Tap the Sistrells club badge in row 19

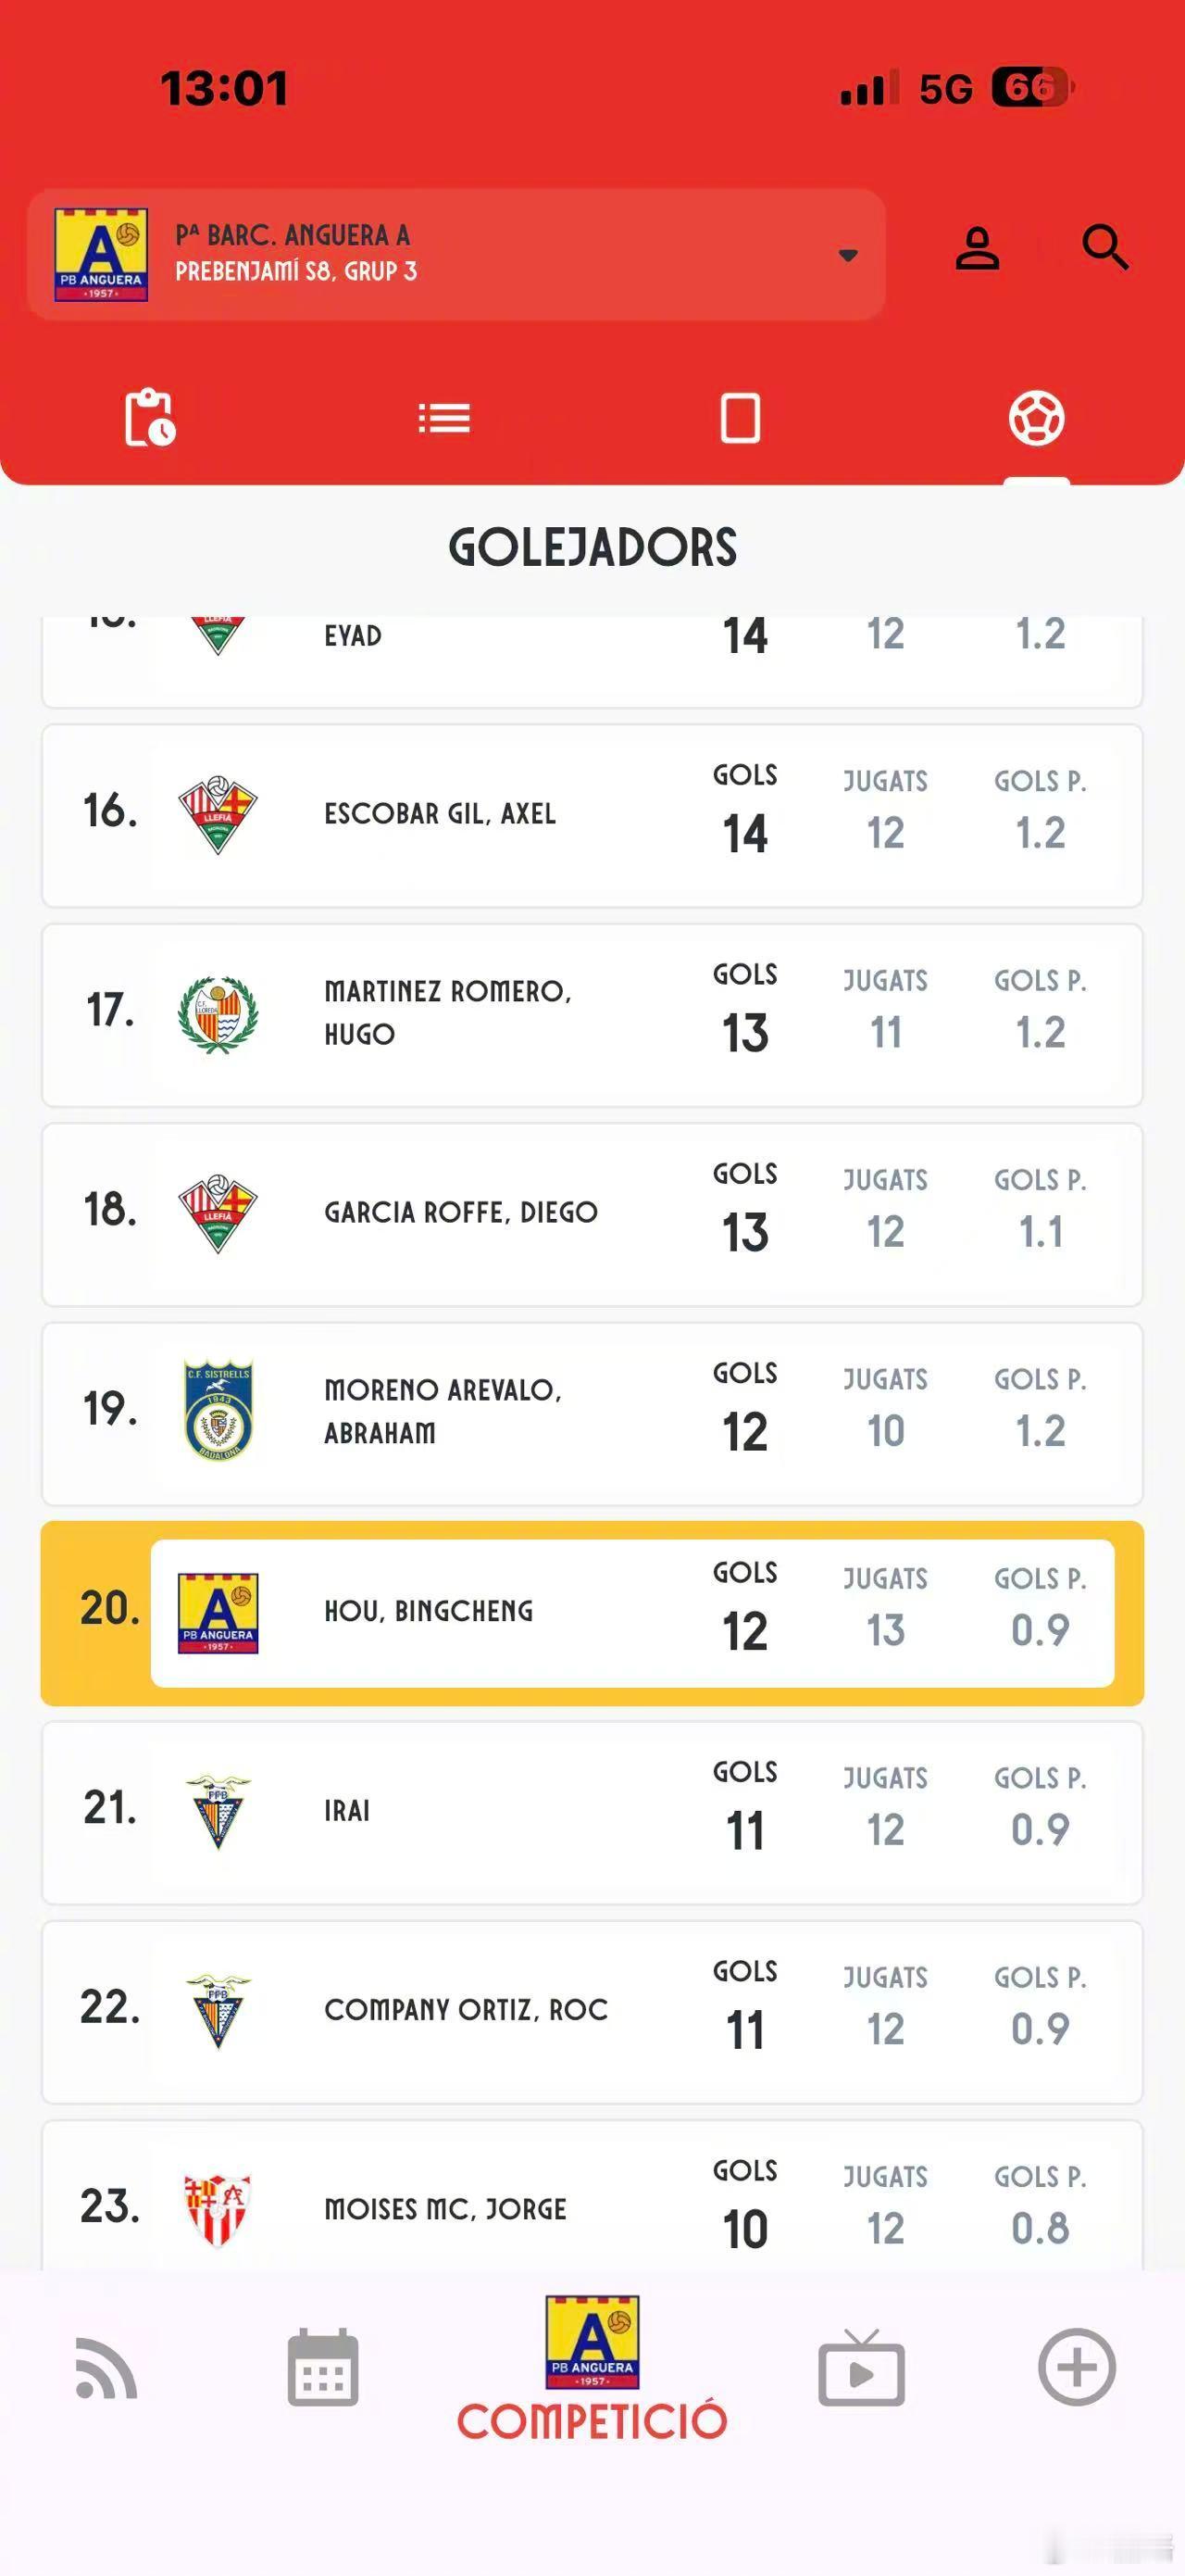218,1410
